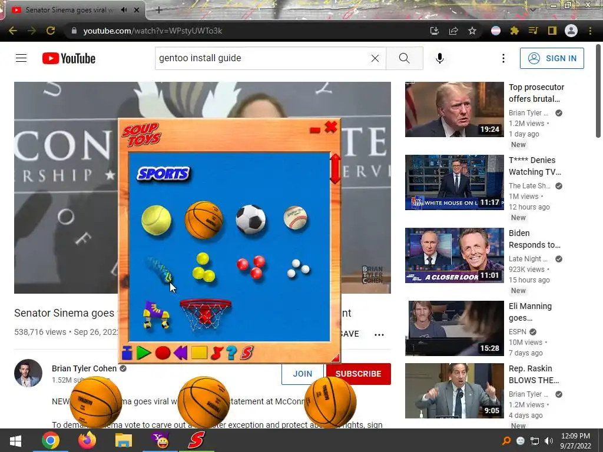
Task: Open the Windows Start menu
Action: coord(15,440)
